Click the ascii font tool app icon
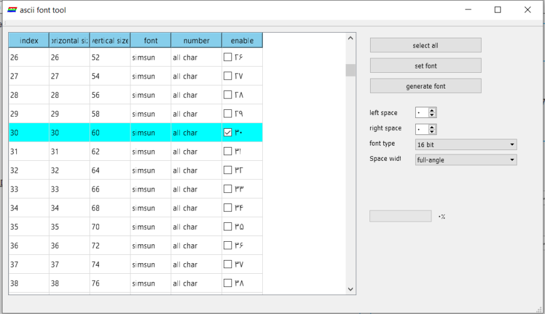The height and width of the screenshot is (314, 545). [x=11, y=10]
